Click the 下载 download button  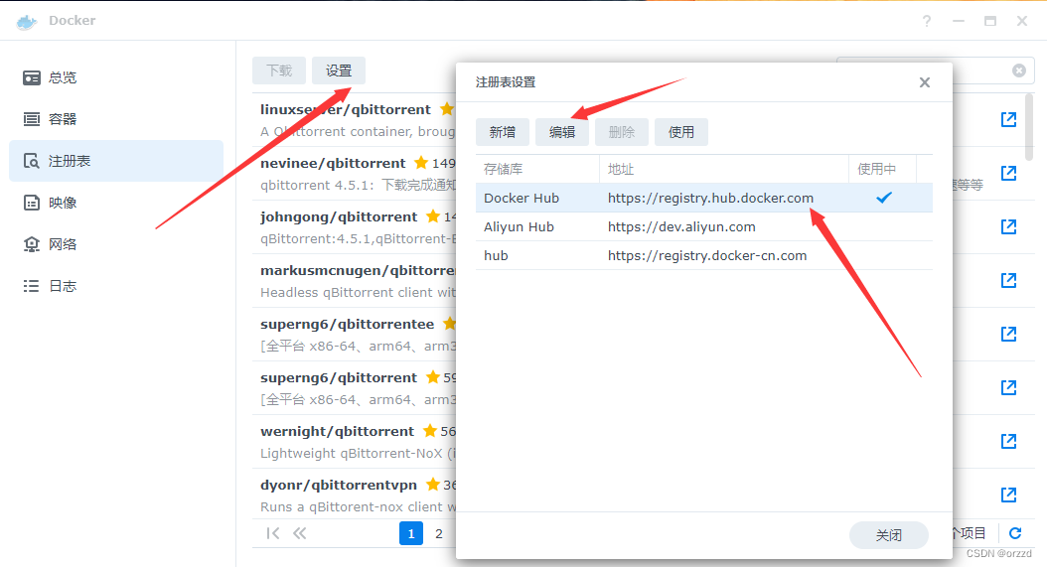click(279, 71)
